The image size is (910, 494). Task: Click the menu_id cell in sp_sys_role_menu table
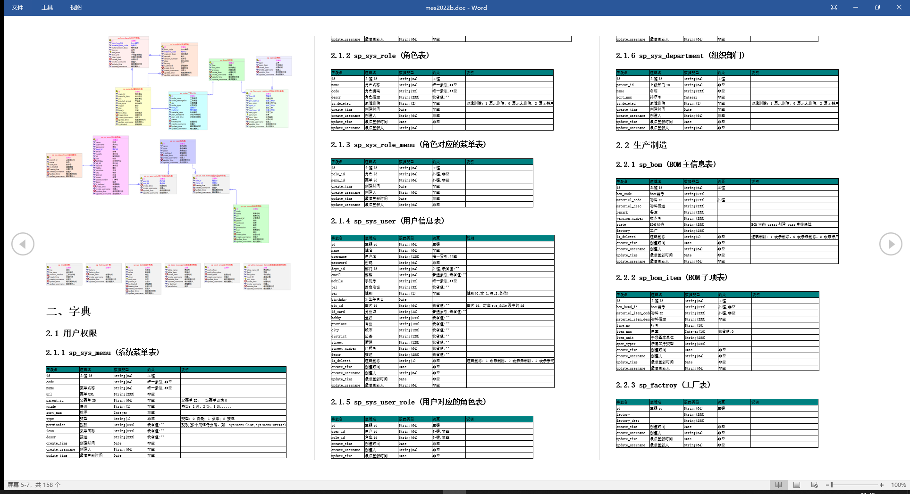pos(347,180)
